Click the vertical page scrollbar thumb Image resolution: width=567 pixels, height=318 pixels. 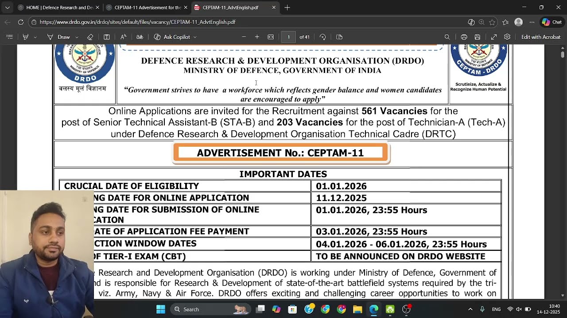[x=563, y=54]
